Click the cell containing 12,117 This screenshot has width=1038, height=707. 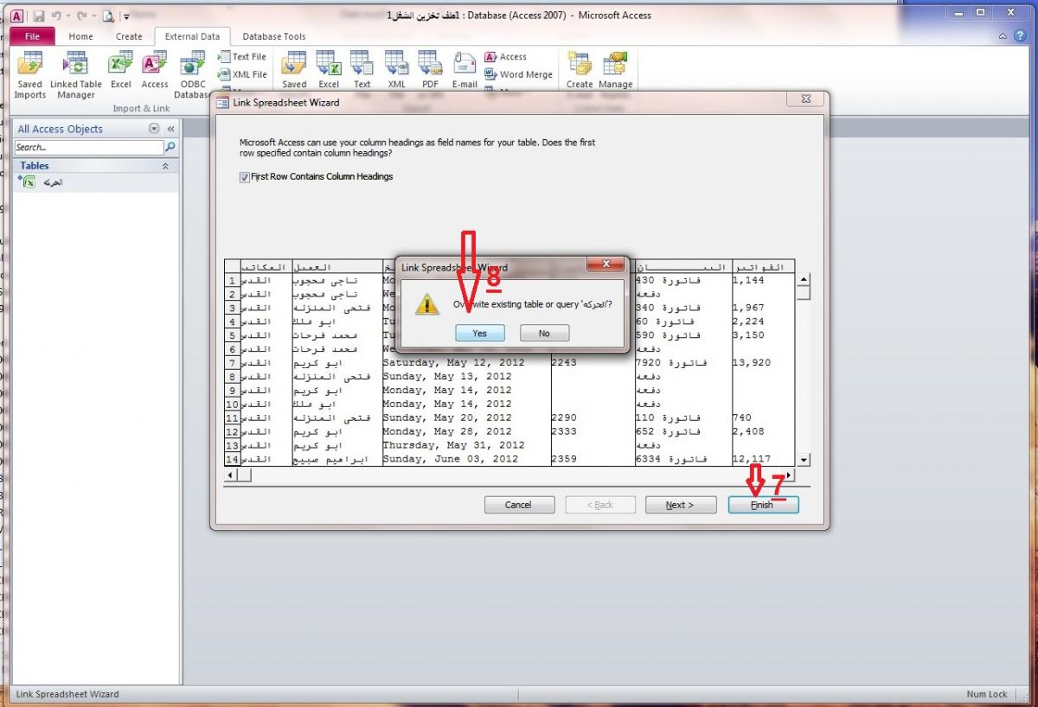763,459
